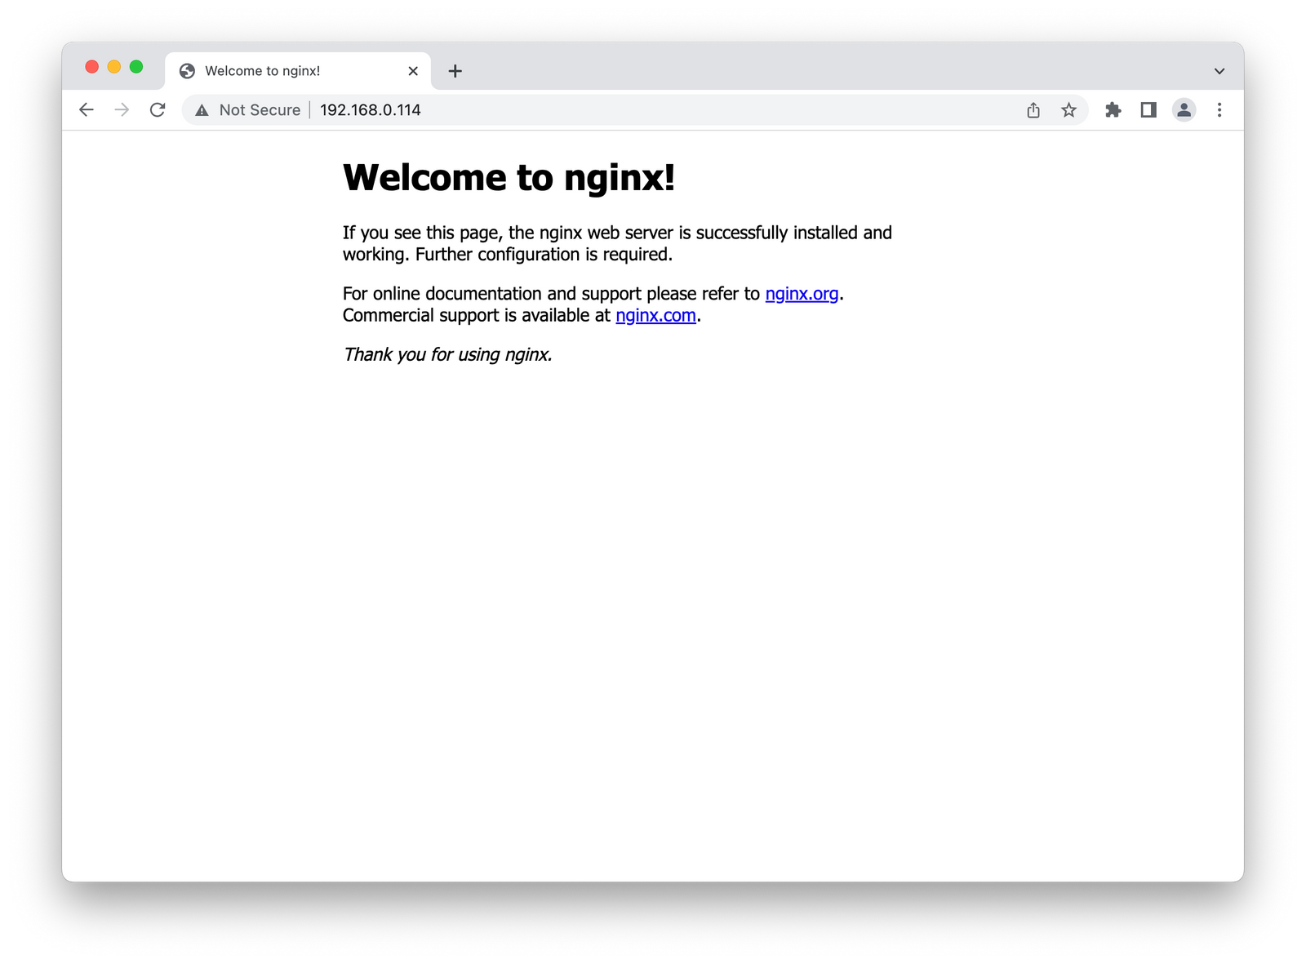Close the Welcome to nginx tab
The image size is (1306, 964).
click(x=413, y=71)
